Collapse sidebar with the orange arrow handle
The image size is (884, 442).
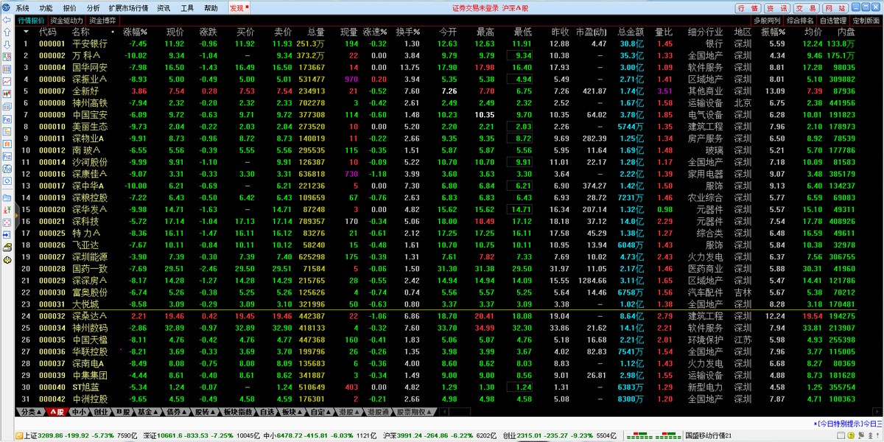pyautogui.click(x=18, y=214)
